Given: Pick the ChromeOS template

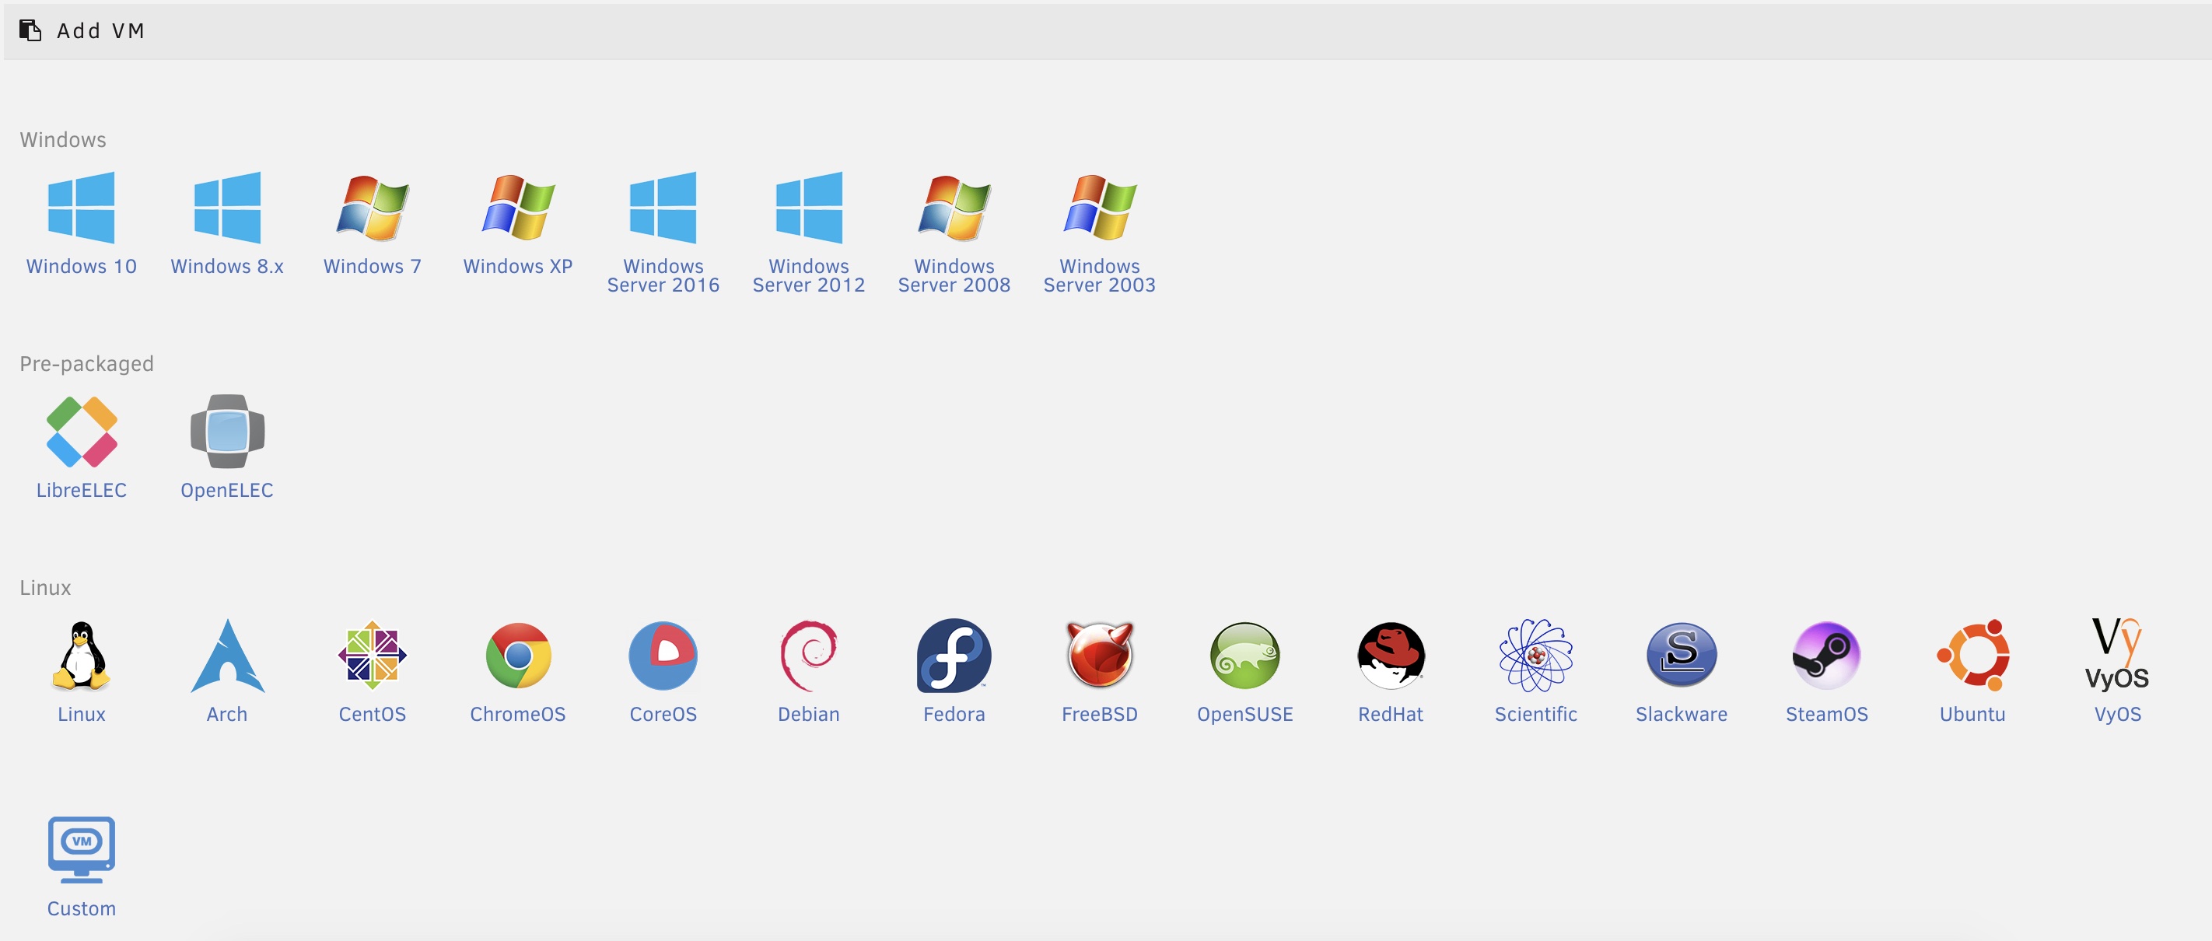Looking at the screenshot, I should (518, 656).
